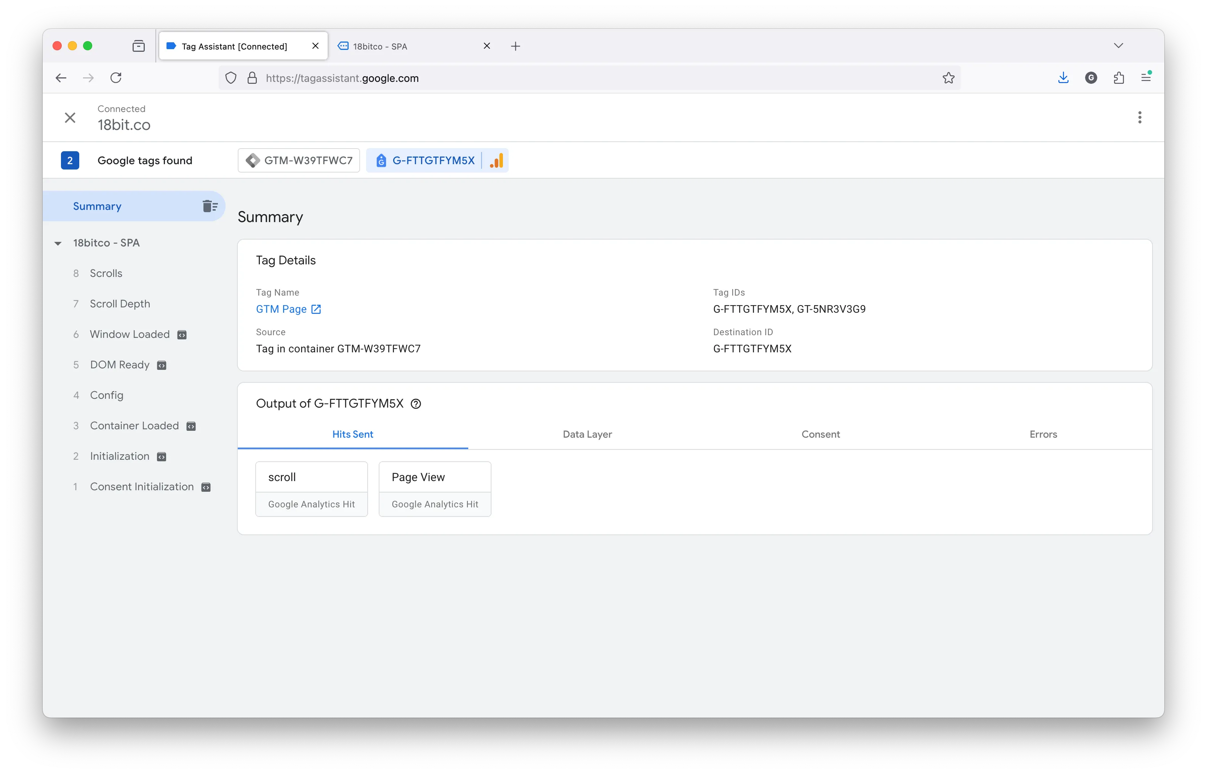Open the GTM Page tag link

click(281, 309)
